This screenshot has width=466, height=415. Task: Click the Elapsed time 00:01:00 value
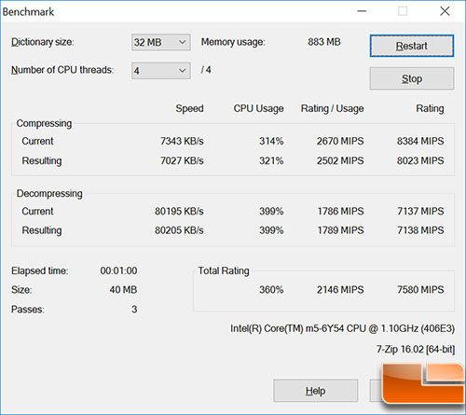click(x=118, y=270)
